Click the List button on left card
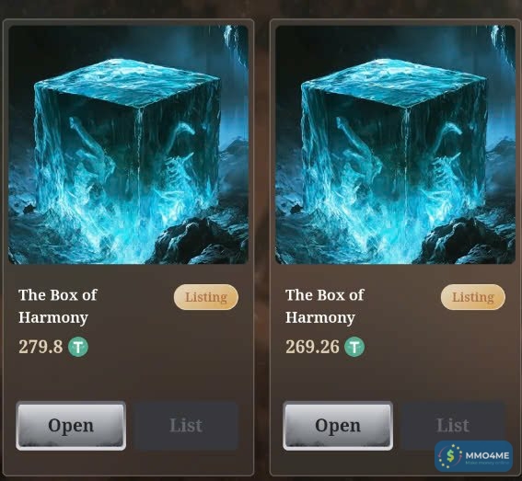522x481 pixels. [x=186, y=426]
